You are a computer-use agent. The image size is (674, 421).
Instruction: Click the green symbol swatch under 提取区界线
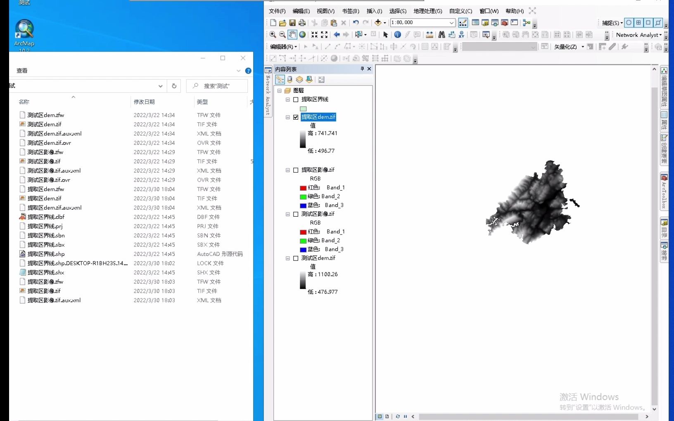coord(303,109)
